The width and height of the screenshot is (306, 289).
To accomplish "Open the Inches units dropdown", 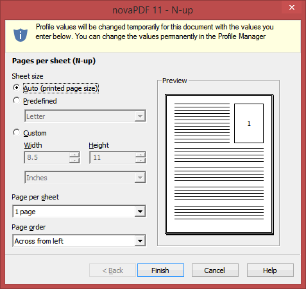I will click(x=85, y=177).
